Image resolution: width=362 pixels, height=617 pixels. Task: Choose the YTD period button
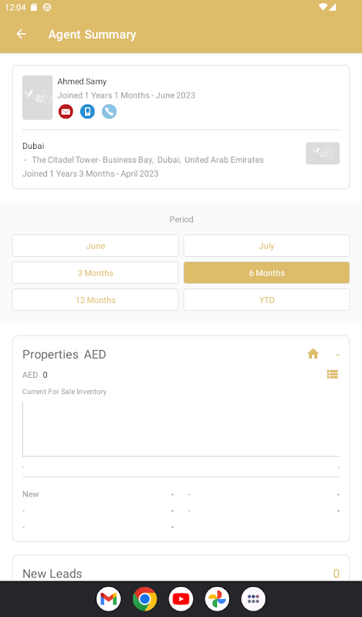pos(266,300)
